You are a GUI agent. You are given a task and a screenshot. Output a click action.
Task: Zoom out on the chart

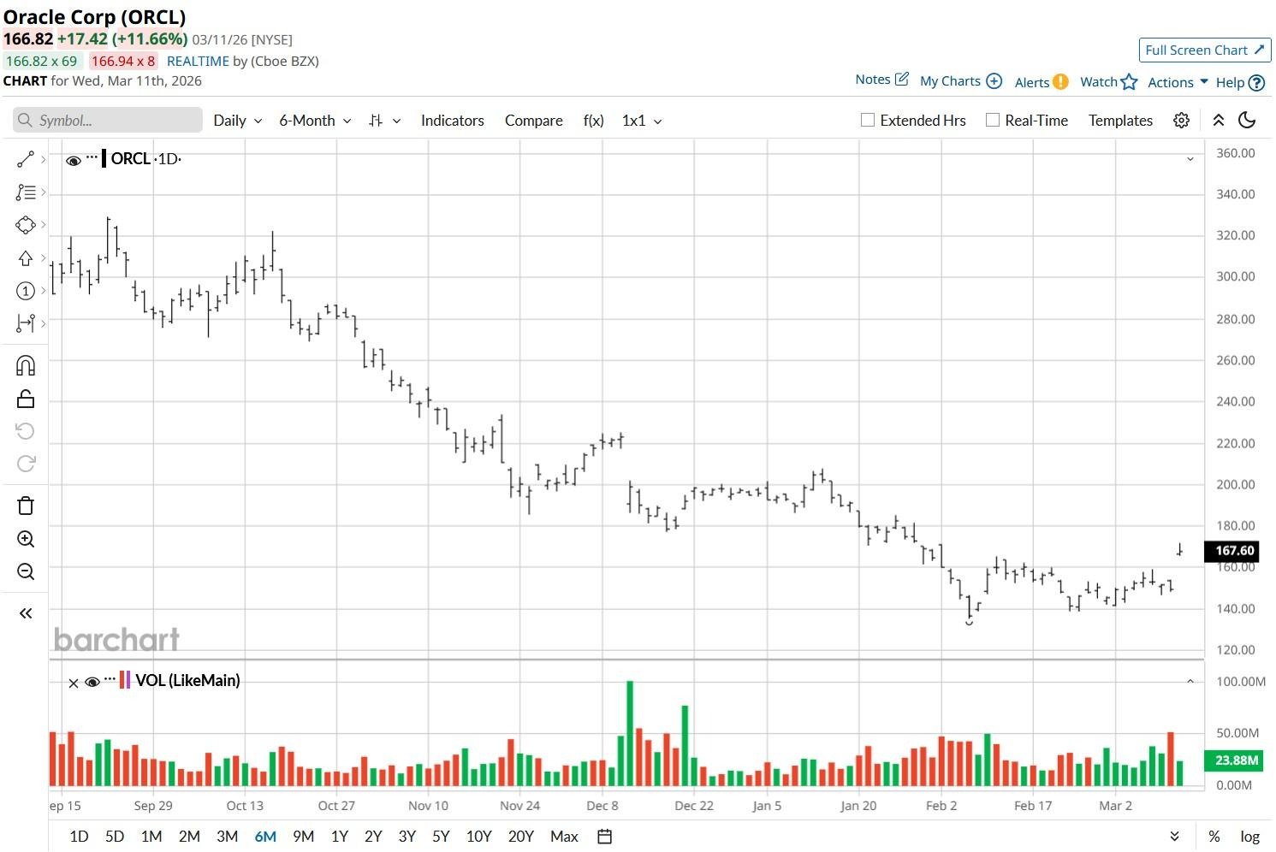26,571
